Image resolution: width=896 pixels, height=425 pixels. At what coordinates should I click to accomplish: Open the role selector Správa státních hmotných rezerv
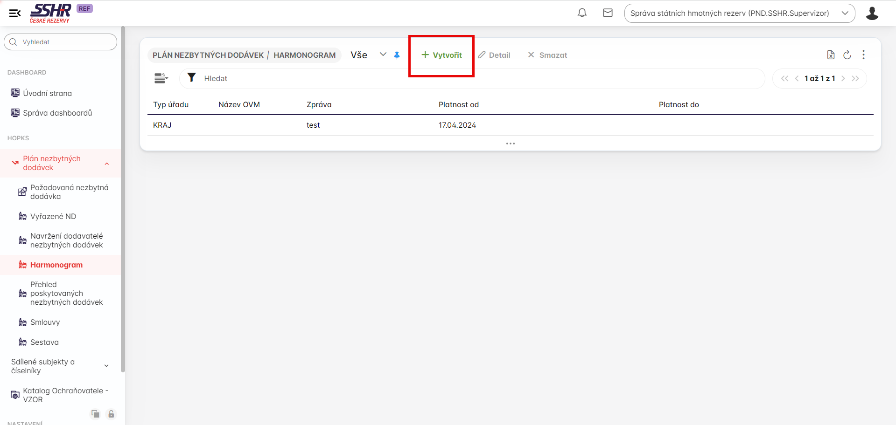739,13
